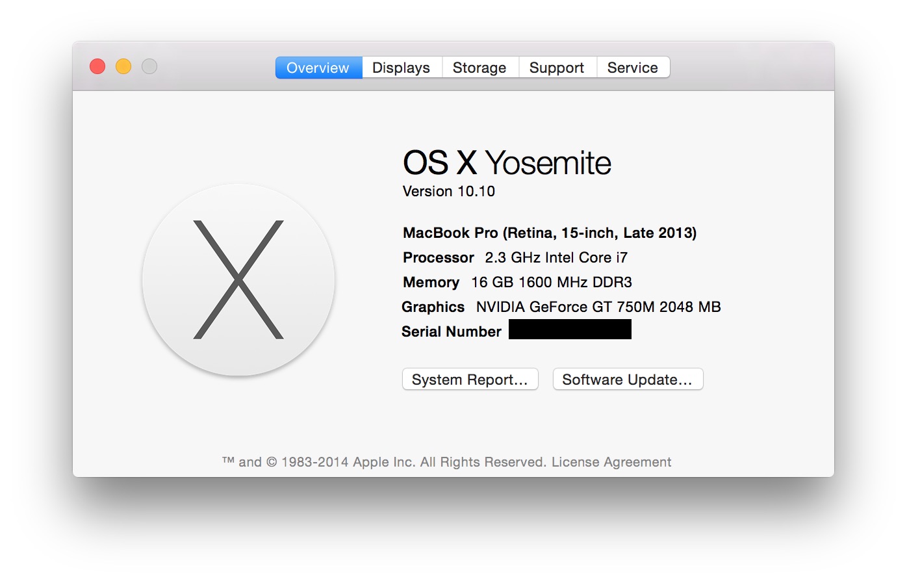Viewport: 907px width, 581px height.
Task: Go to the Support tab
Action: [557, 68]
